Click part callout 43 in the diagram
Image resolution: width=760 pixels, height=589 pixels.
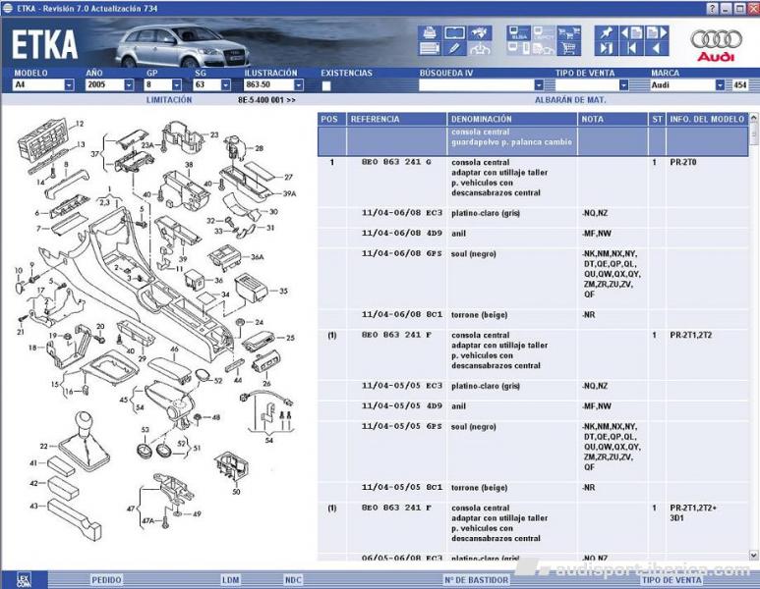[33, 506]
